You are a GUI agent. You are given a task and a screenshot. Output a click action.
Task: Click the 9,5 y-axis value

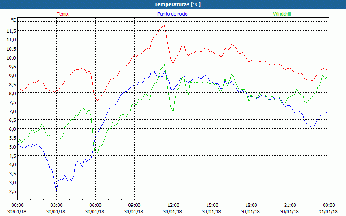(13, 67)
